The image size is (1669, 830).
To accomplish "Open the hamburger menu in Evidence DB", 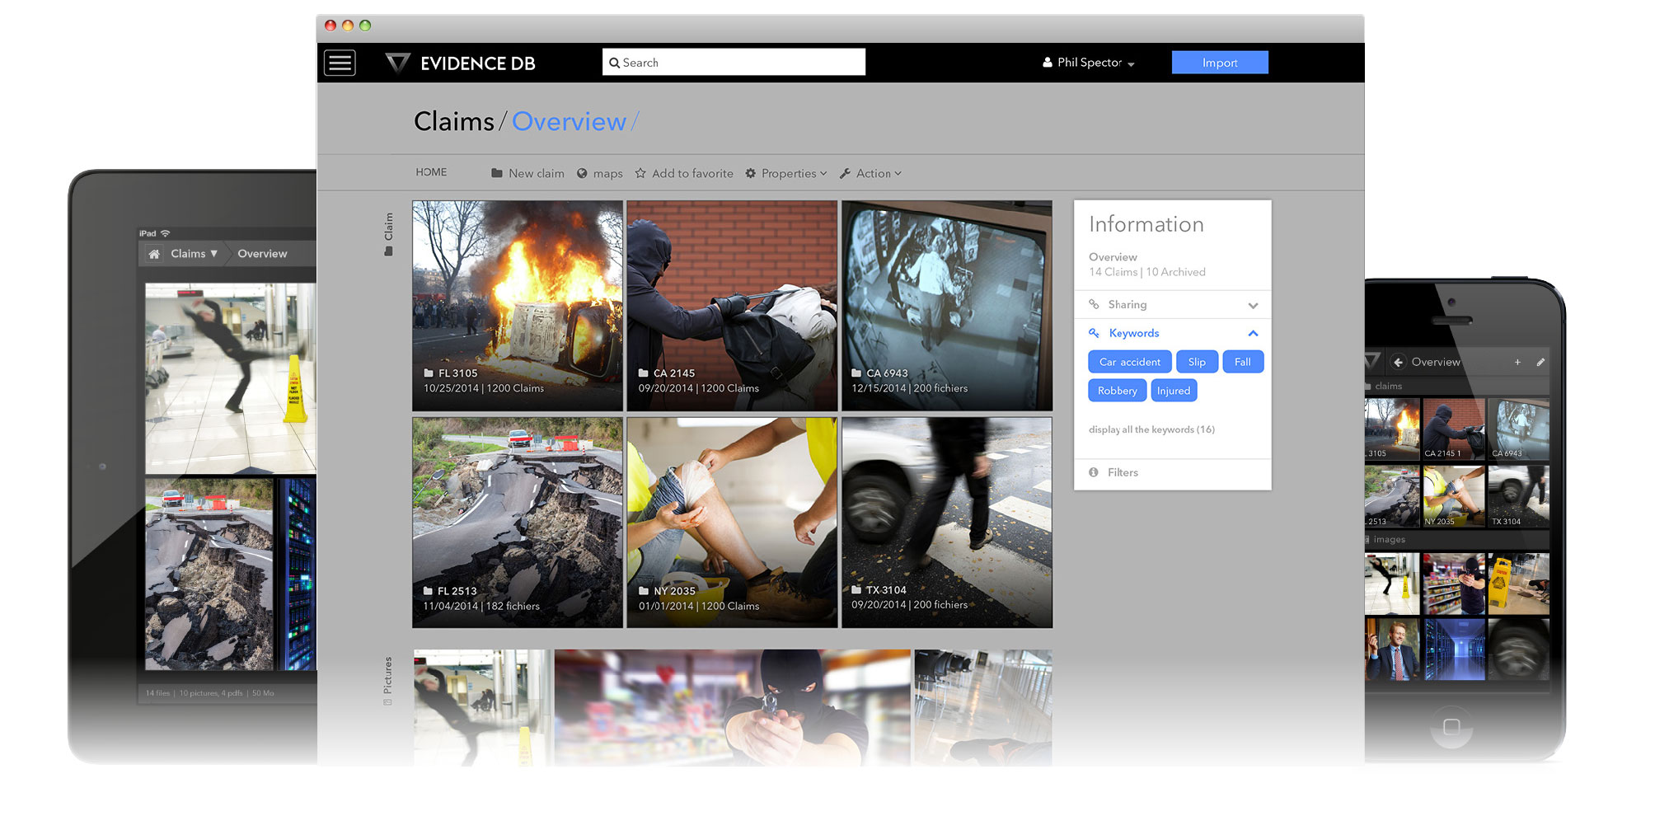I will [340, 63].
